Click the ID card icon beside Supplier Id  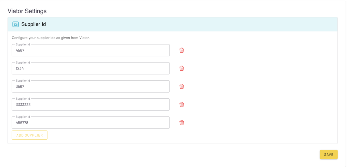pos(15,24)
